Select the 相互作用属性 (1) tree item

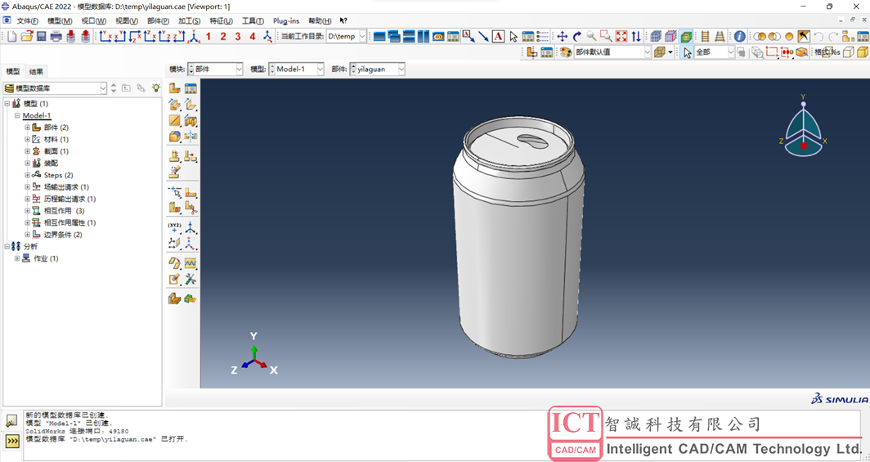point(70,223)
